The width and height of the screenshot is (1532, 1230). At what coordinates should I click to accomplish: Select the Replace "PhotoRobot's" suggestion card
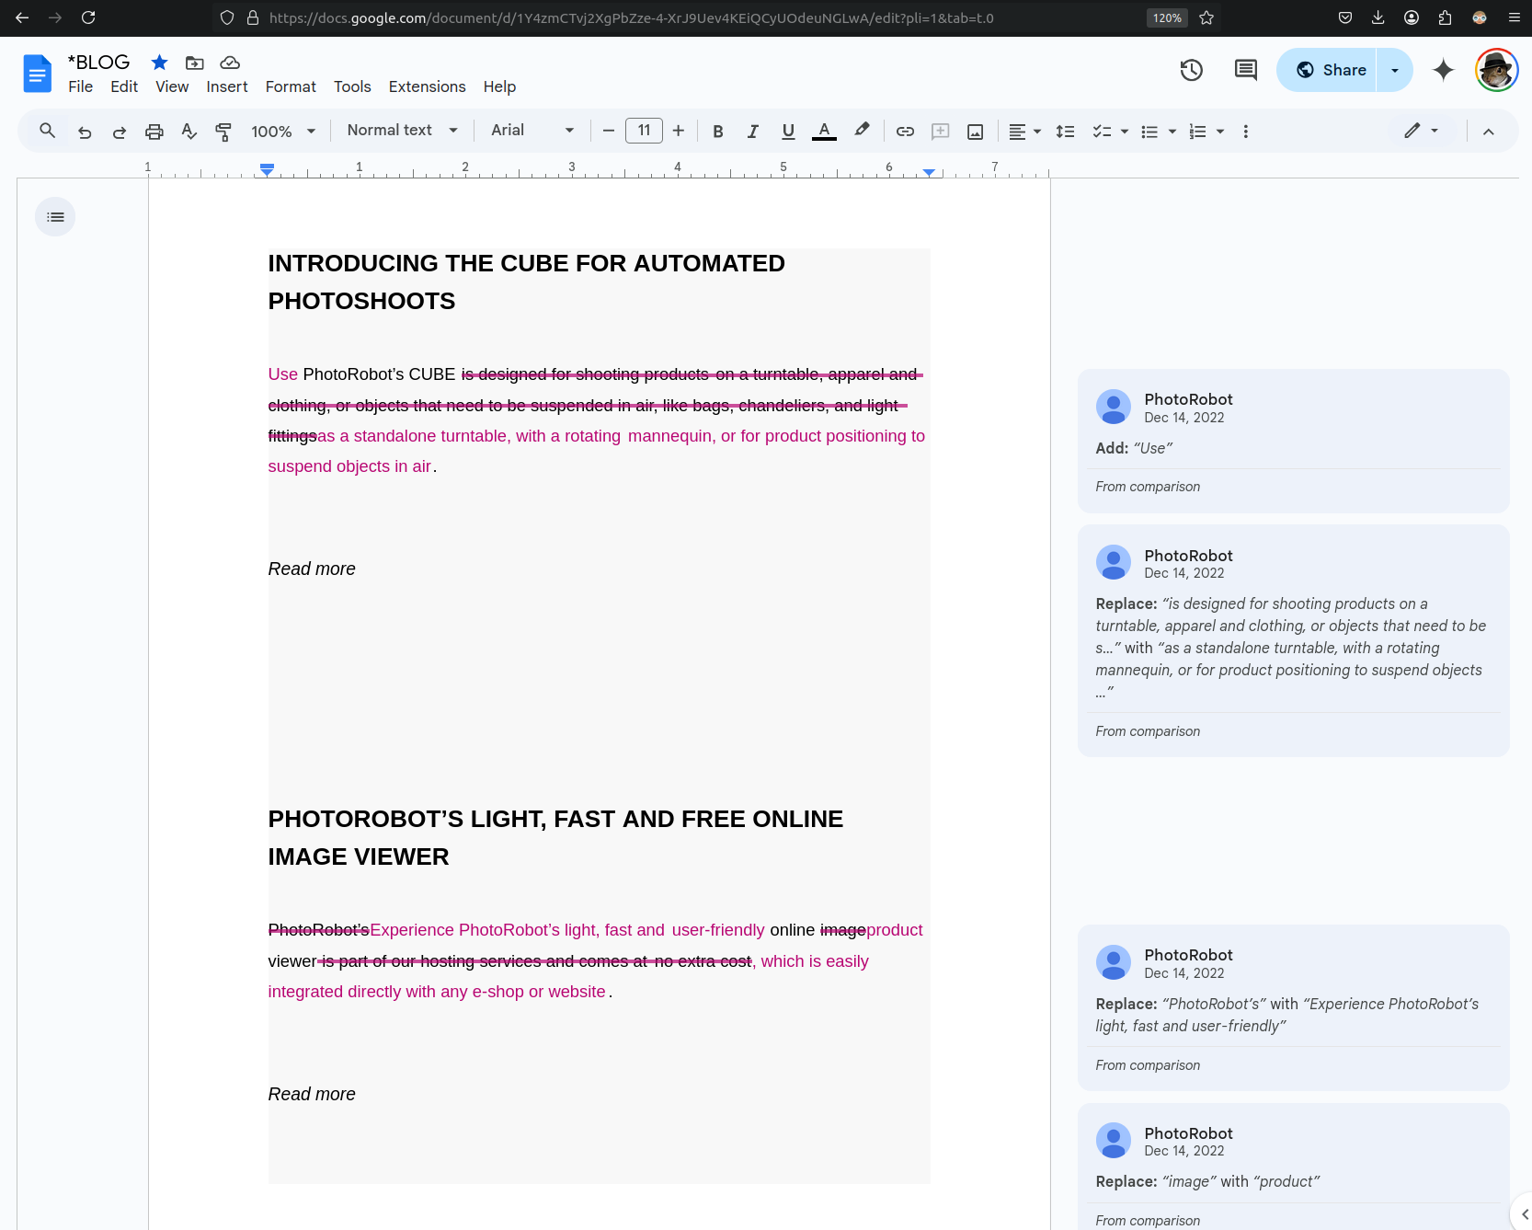click(1293, 1007)
